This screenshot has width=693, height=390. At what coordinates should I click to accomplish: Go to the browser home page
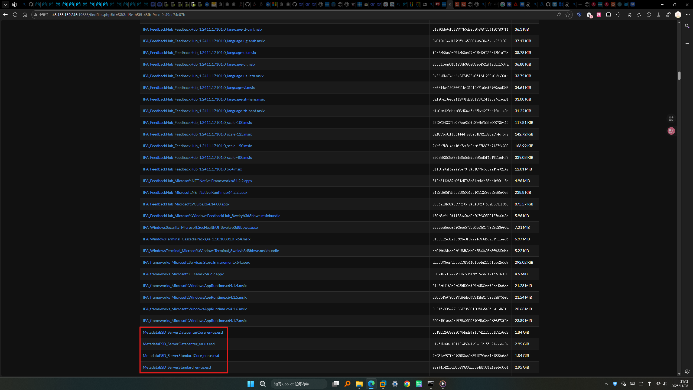pyautogui.click(x=25, y=15)
